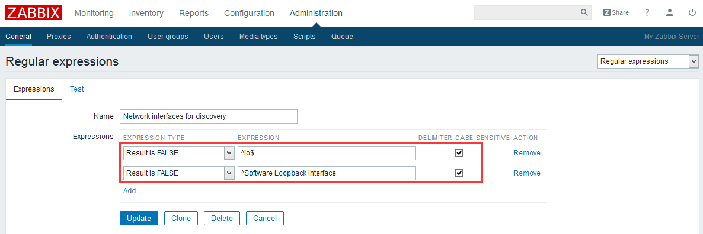Click the search magnifier icon
703x234 pixels.
pos(584,12)
